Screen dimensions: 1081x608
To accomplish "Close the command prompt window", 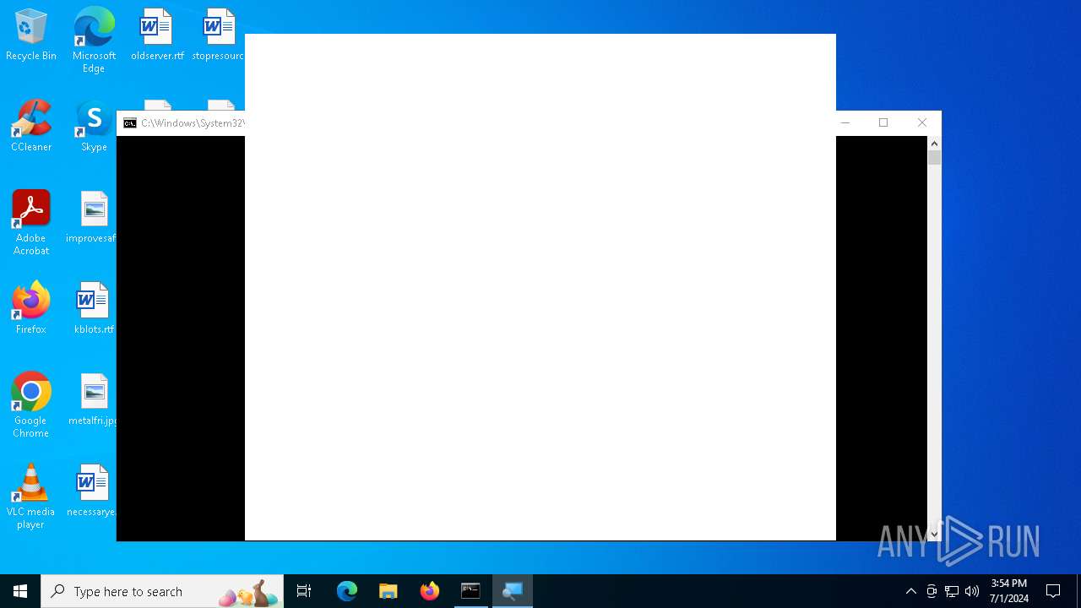I will [922, 123].
